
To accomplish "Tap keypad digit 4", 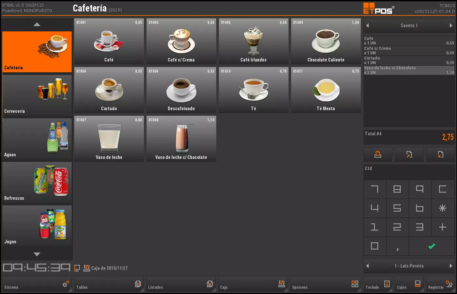I will (375, 208).
